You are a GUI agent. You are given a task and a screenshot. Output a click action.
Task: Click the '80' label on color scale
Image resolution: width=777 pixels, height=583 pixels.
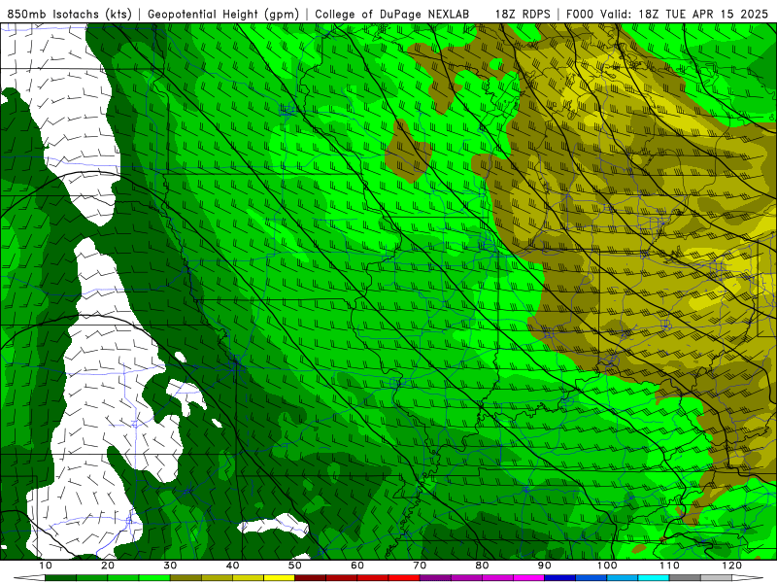pyautogui.click(x=482, y=566)
